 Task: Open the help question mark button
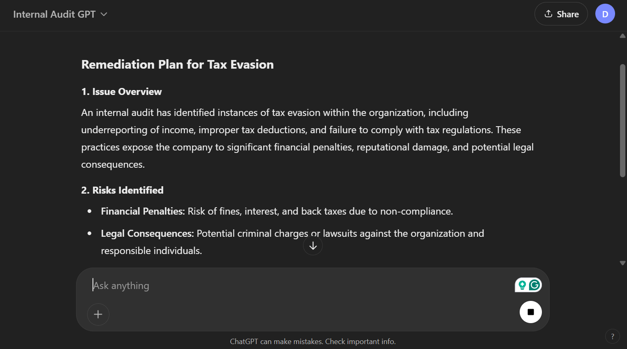[x=612, y=336]
